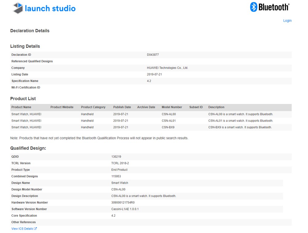Image resolution: width=308 pixels, height=233 pixels.
Task: Select QDID value 130219
Action: click(116, 157)
